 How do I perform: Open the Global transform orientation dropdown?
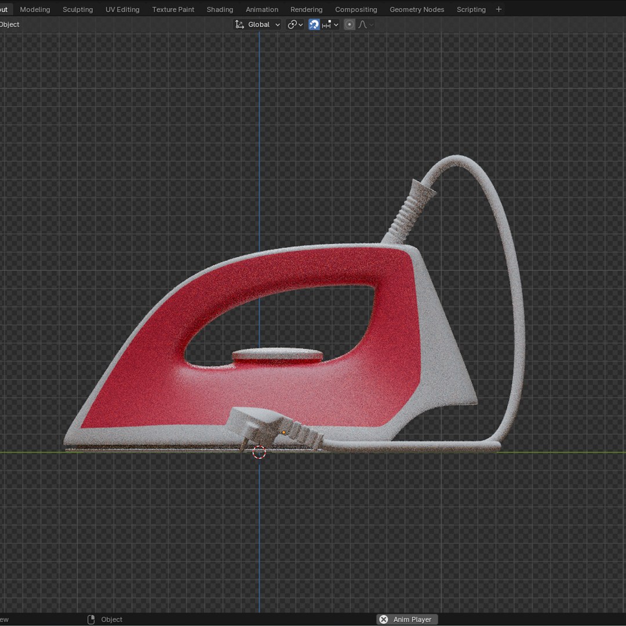257,24
